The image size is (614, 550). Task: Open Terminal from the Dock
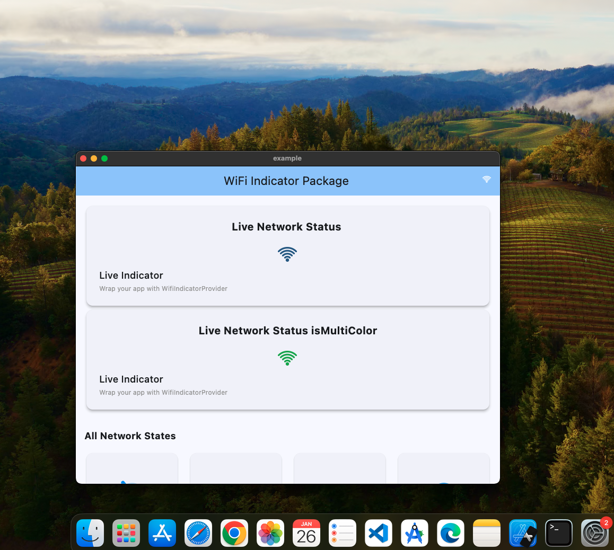(x=558, y=533)
